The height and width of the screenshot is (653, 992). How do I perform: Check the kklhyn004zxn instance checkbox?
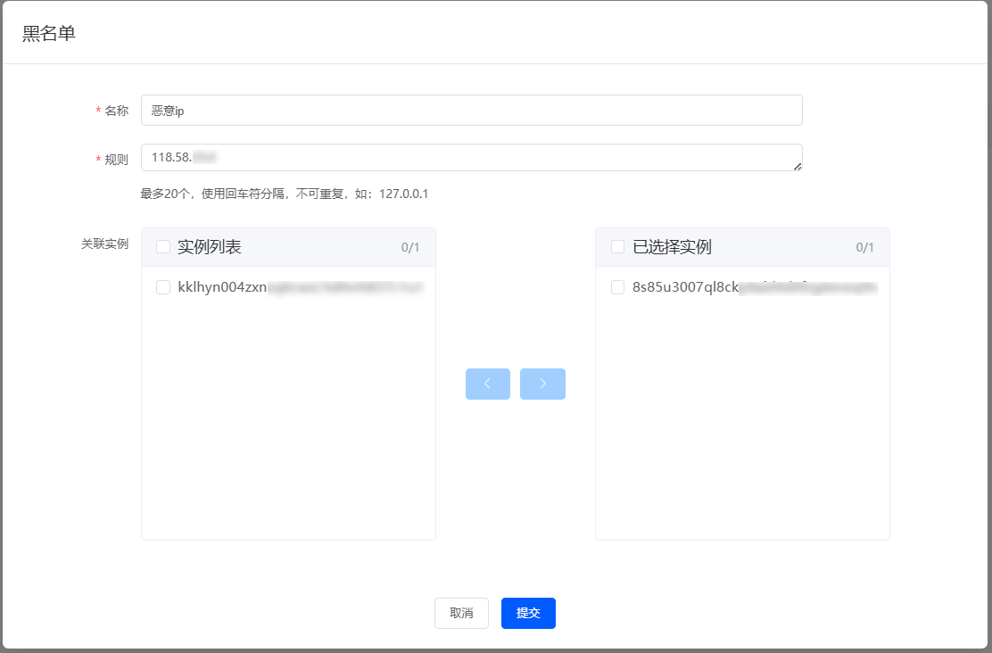(163, 287)
